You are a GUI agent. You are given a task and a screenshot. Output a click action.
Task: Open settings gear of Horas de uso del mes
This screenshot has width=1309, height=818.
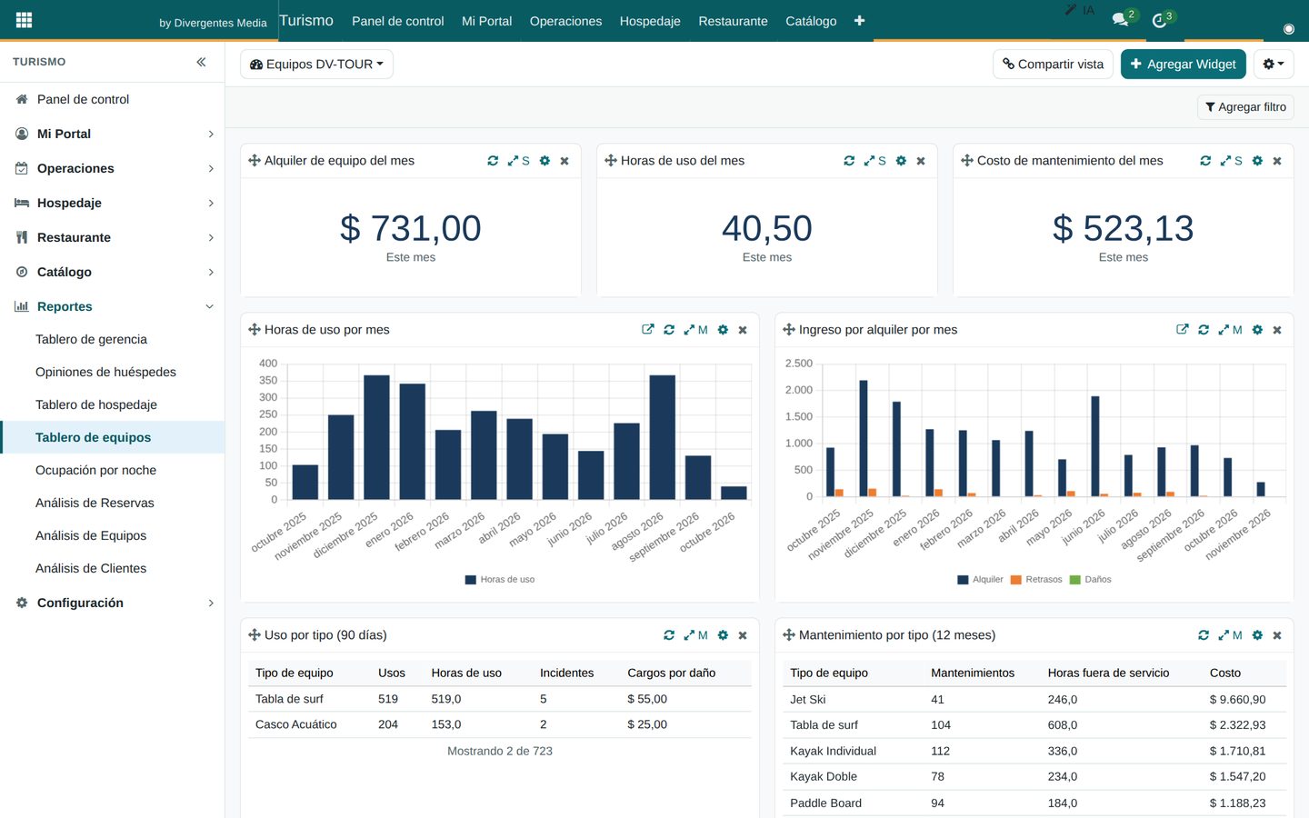pyautogui.click(x=901, y=161)
